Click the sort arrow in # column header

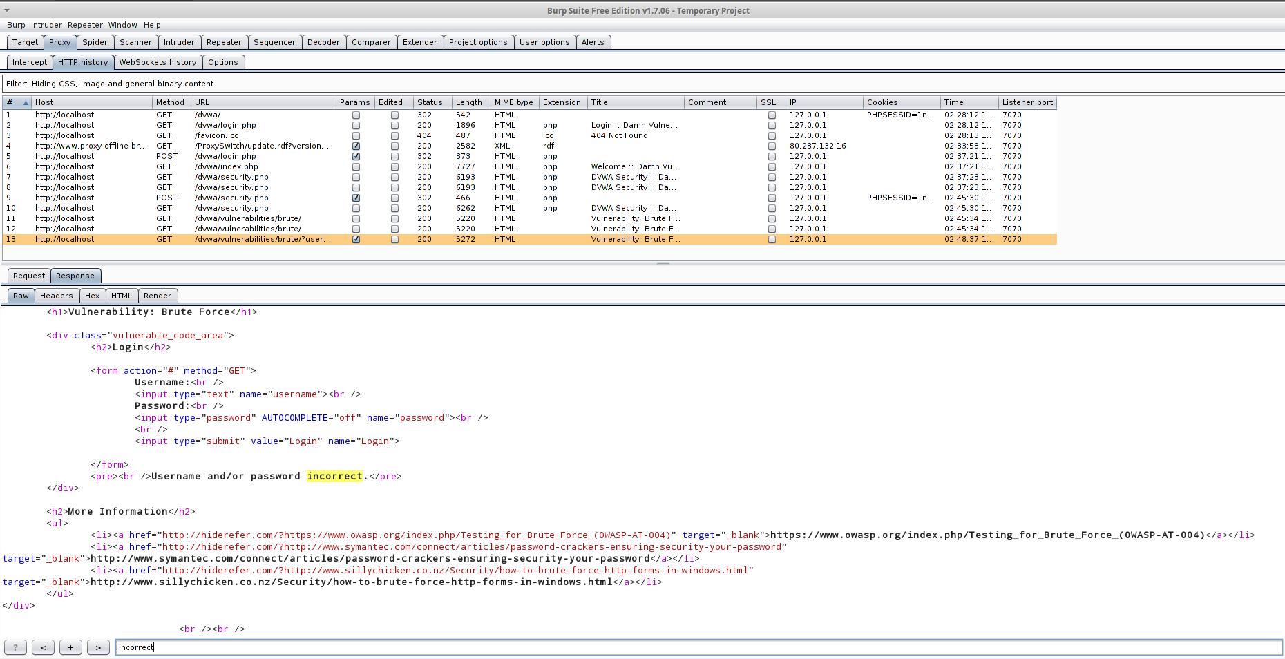[26, 102]
